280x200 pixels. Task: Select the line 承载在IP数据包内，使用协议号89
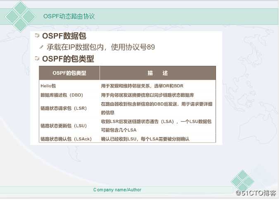(x=101, y=47)
